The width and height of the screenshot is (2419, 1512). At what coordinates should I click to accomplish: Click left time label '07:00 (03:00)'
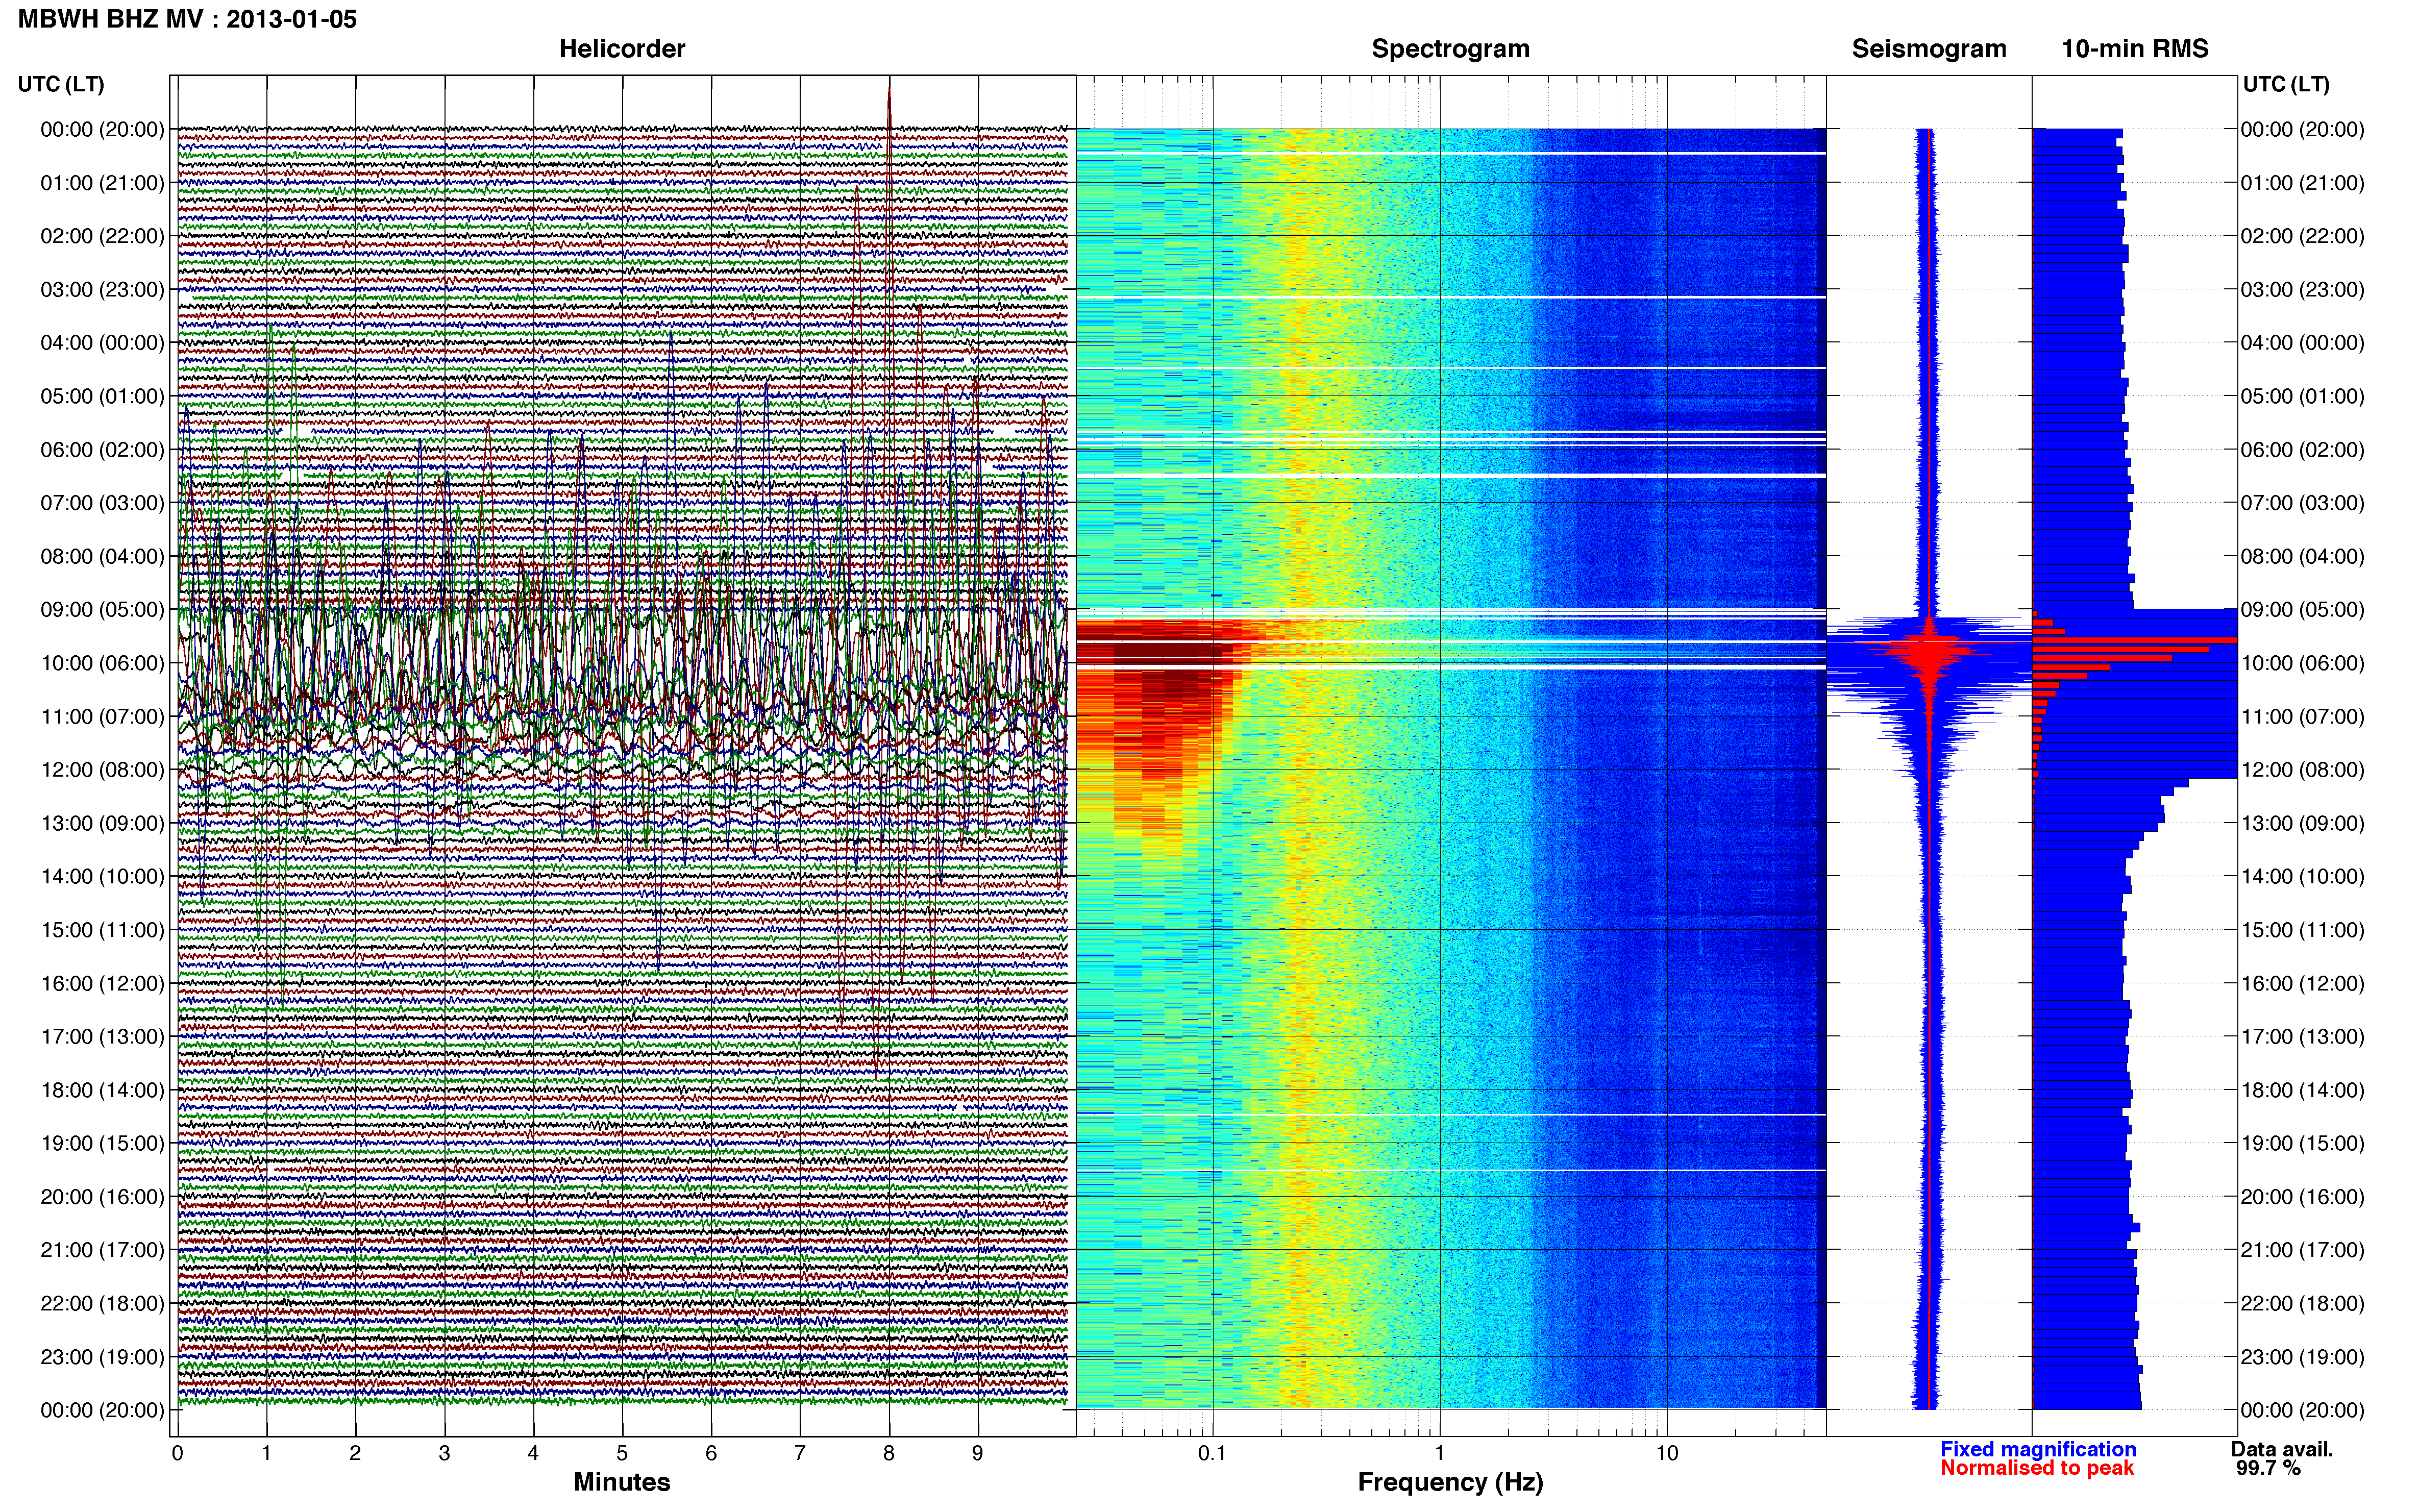click(x=102, y=503)
